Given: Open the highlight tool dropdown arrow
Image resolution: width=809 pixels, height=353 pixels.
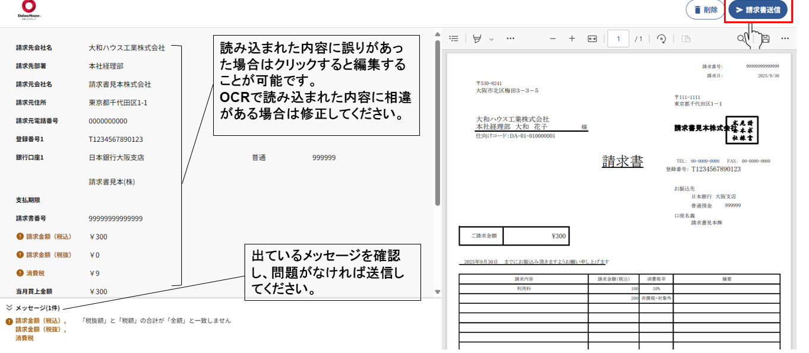Looking at the screenshot, I should 491,39.
